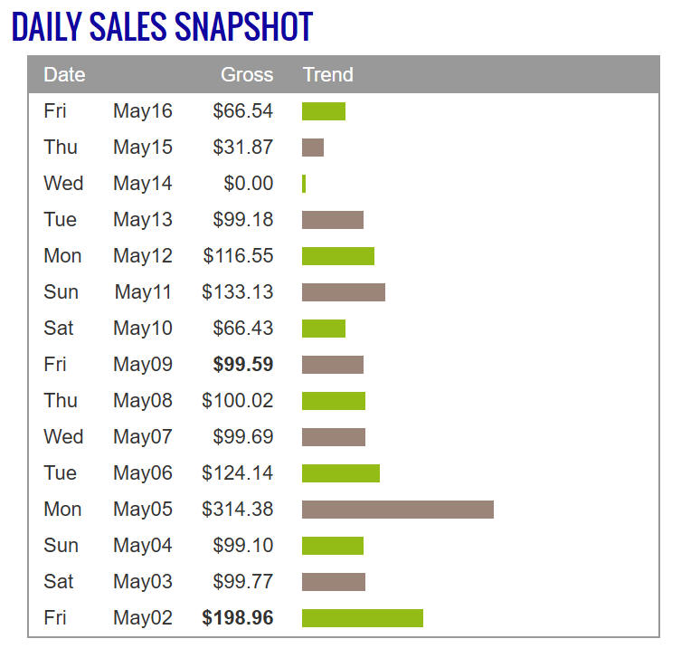Click the tiny green May14 trend bar
The image size is (681, 658).
[x=304, y=183]
